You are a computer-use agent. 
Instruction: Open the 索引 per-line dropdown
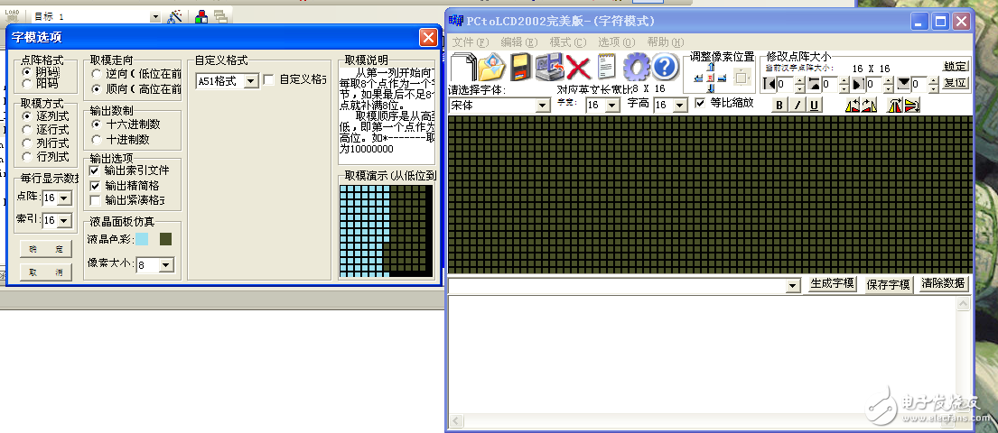(x=65, y=221)
